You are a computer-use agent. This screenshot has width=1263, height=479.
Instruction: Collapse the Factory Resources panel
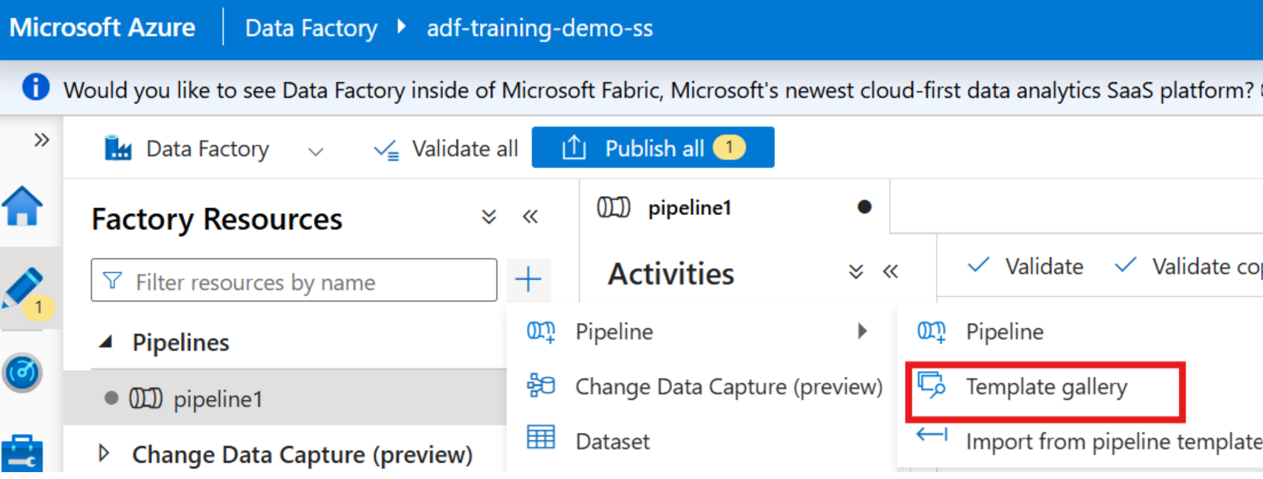click(x=531, y=217)
